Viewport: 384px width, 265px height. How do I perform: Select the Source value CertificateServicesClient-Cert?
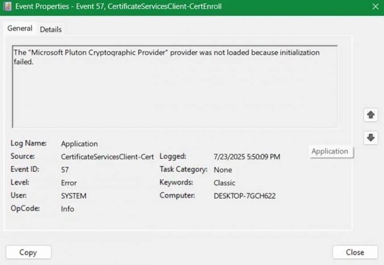pos(107,157)
